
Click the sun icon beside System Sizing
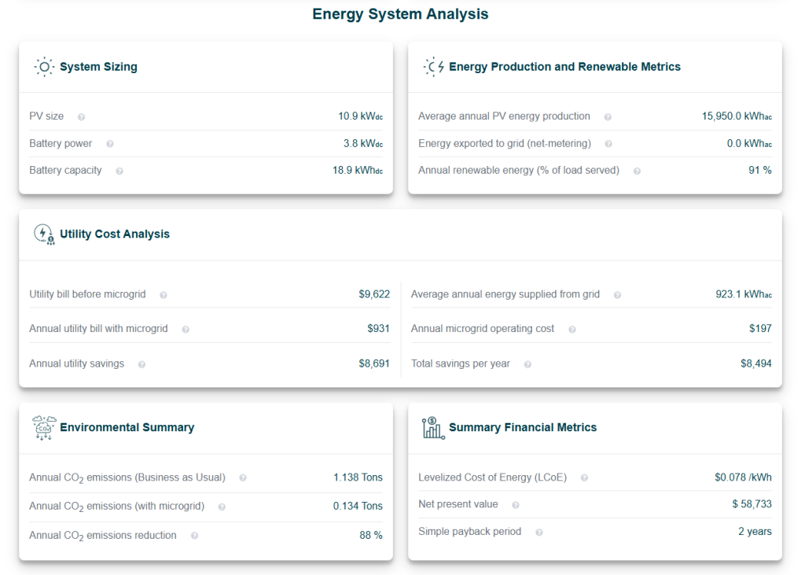(x=44, y=67)
